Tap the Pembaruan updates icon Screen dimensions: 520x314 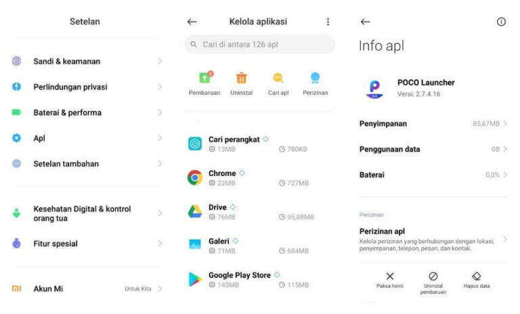(x=205, y=78)
